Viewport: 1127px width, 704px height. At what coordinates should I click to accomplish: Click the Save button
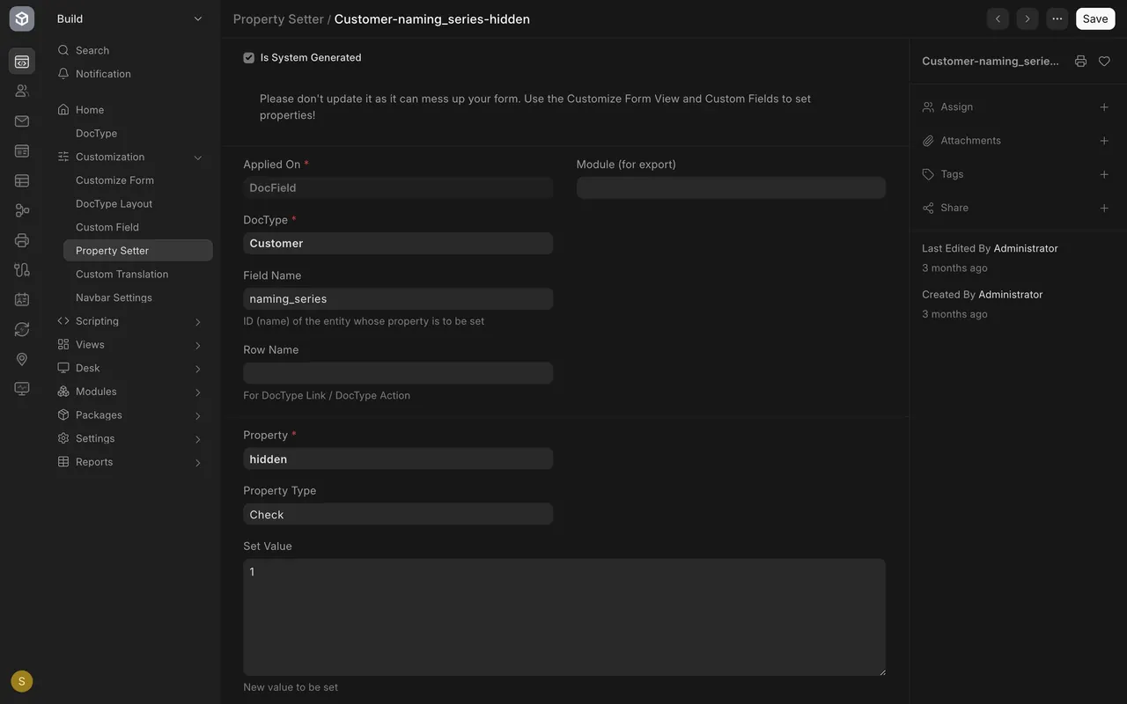pos(1095,18)
